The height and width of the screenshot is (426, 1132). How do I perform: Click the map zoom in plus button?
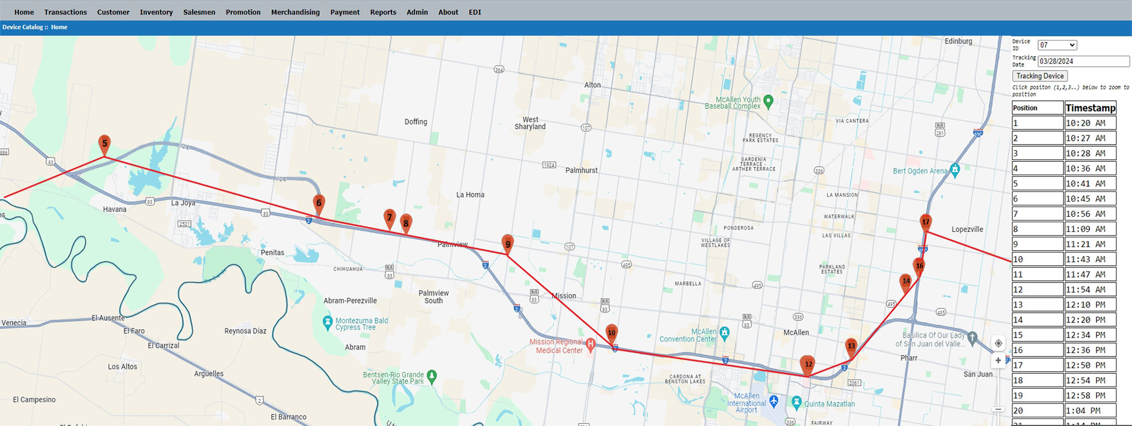pyautogui.click(x=998, y=361)
